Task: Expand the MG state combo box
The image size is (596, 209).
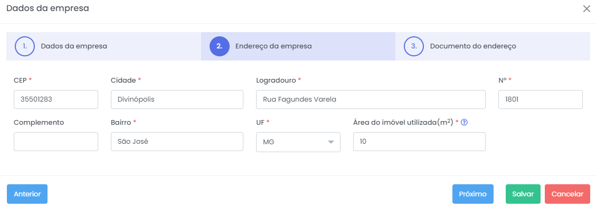Action: click(298, 142)
